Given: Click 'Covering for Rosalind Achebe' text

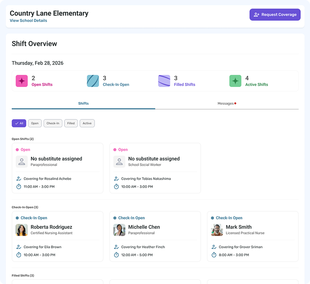Looking at the screenshot, I should coord(47,179).
